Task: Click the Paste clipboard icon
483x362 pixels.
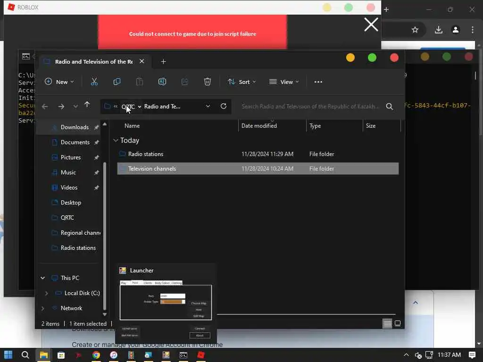Action: pos(140,82)
